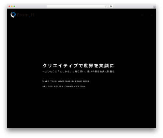Open a new tab with the plus button

click(x=155, y=7)
